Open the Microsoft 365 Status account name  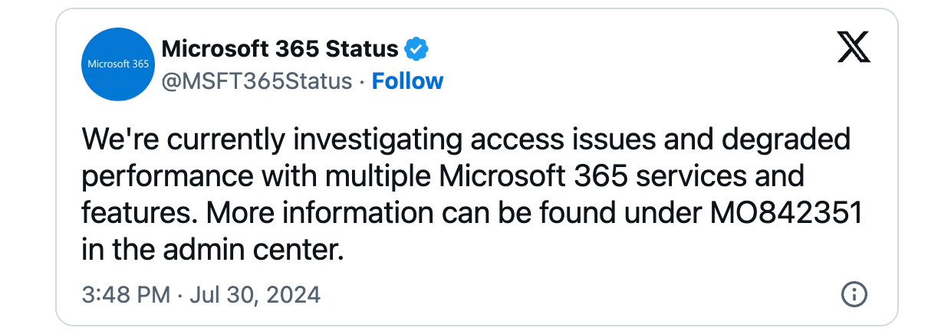coord(280,50)
